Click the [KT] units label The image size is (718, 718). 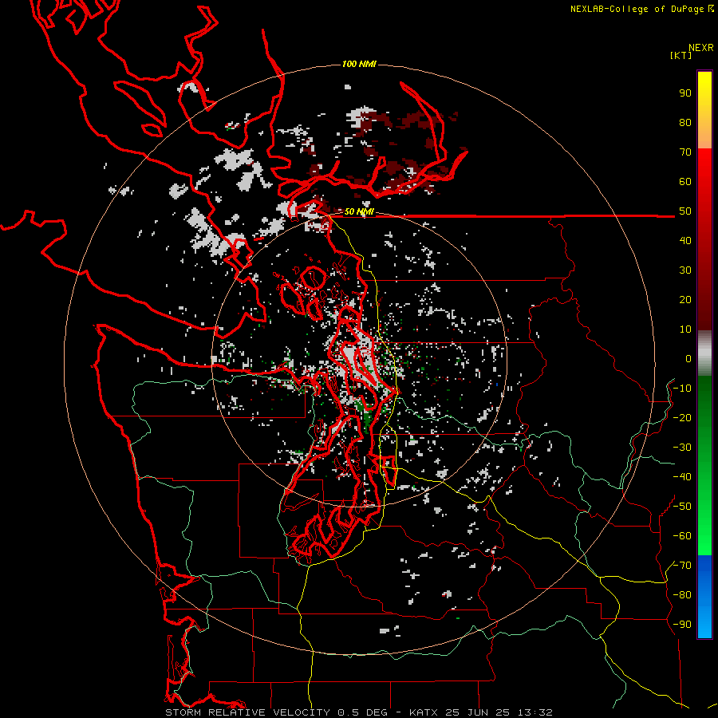[x=681, y=55]
